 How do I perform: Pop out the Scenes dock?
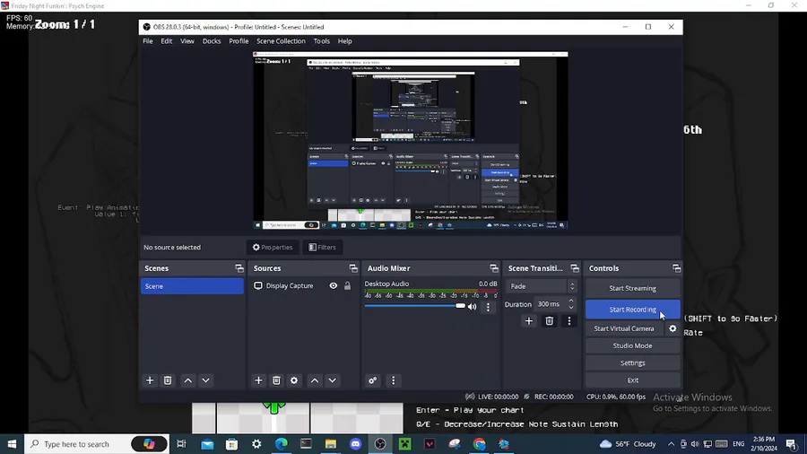point(239,268)
